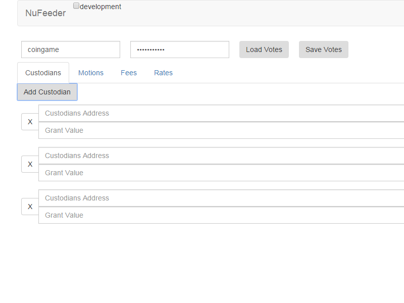The width and height of the screenshot is (404, 303).
Task: Switch to the Custodians tab
Action: (43, 73)
